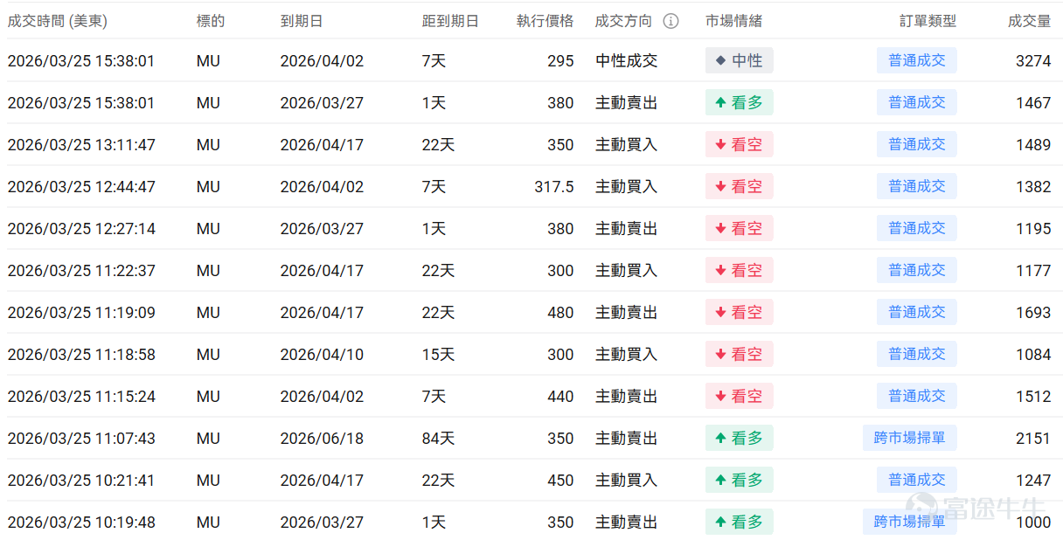The image size is (1063, 540).
Task: Click timestamp 2026/03/25 12:44:47
Action: point(81,187)
